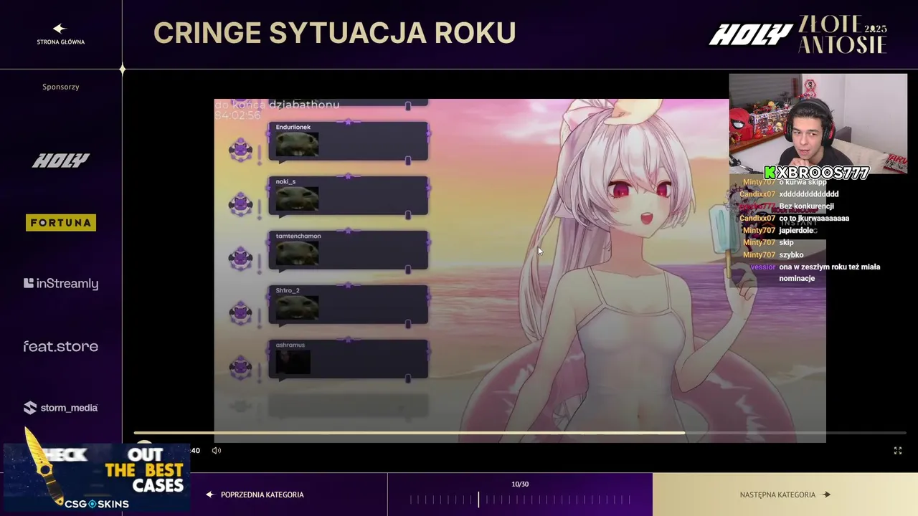Click the tamtenchamon chat message box
Image resolution: width=918 pixels, height=516 pixels.
point(349,250)
